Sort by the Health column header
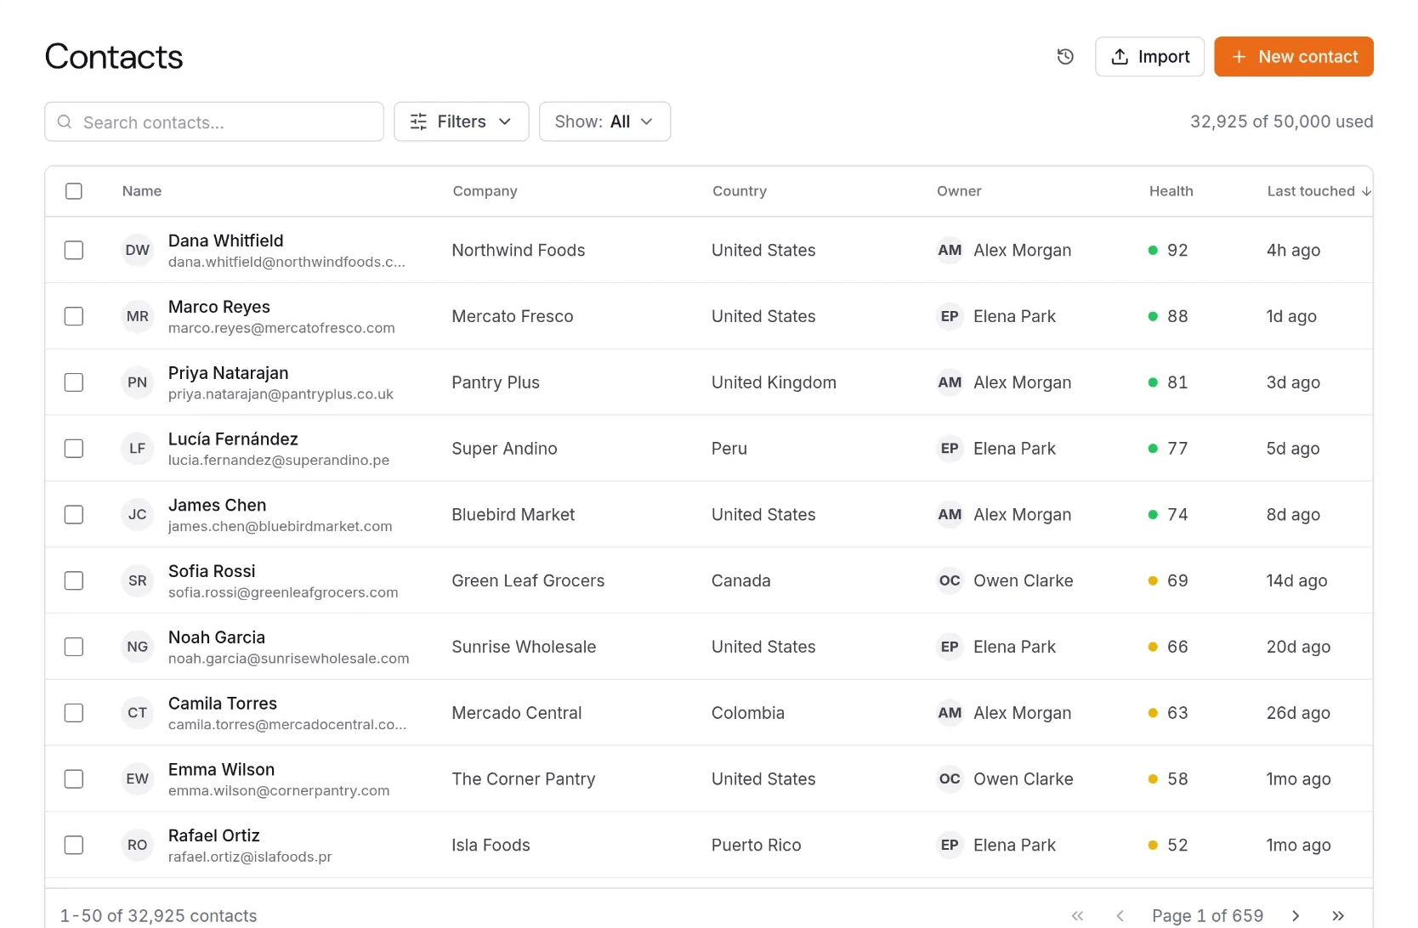This screenshot has width=1418, height=928. [1171, 191]
